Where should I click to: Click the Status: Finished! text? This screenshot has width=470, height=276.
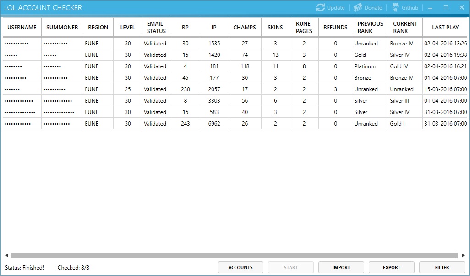pos(25,268)
